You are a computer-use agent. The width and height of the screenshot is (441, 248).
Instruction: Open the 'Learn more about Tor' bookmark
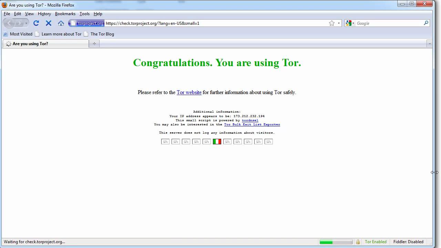(58, 34)
